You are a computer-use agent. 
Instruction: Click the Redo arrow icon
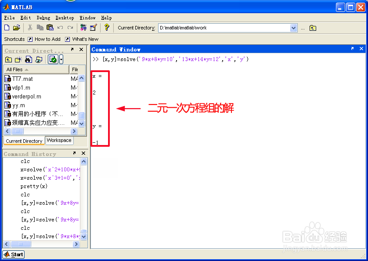pos(70,28)
